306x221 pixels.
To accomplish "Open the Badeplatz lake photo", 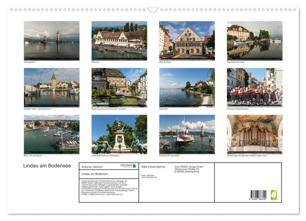I will click(187, 87).
